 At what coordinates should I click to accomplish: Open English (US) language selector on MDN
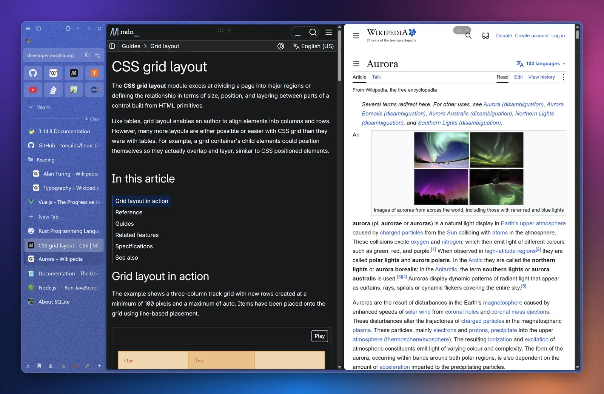point(313,46)
